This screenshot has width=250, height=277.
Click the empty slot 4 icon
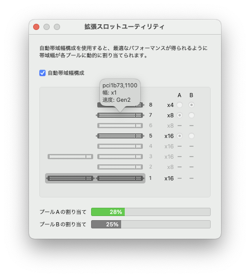coord(120,146)
